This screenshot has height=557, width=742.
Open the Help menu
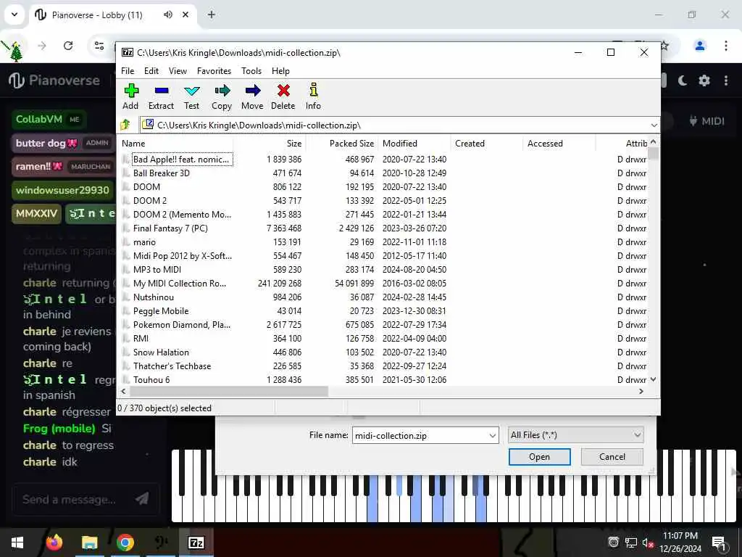(x=280, y=71)
